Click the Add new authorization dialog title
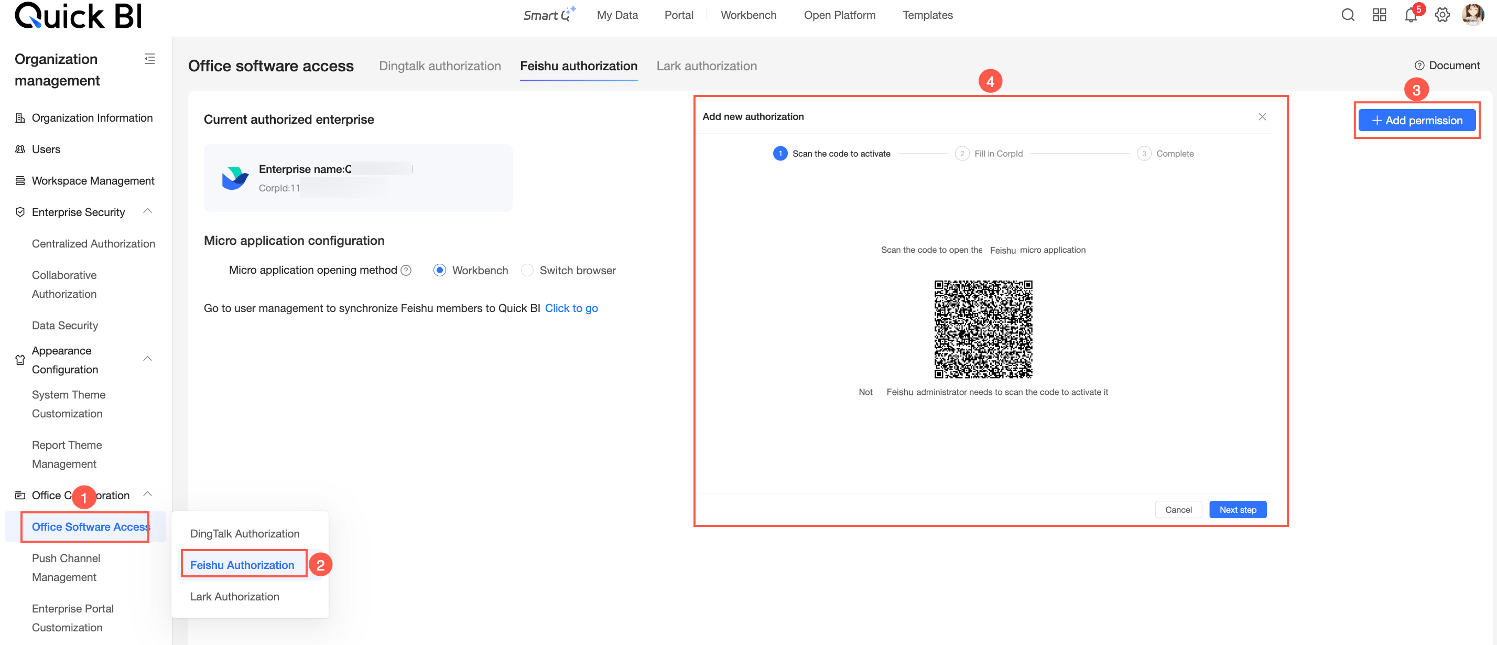The width and height of the screenshot is (1497, 645). (x=753, y=117)
